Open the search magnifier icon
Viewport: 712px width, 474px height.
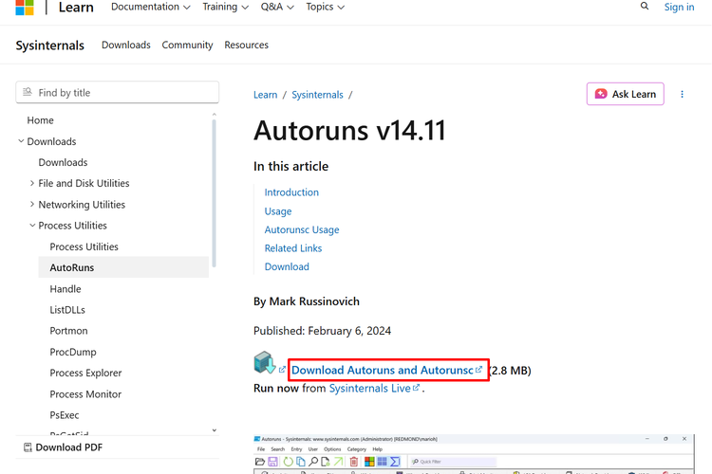[x=645, y=7]
